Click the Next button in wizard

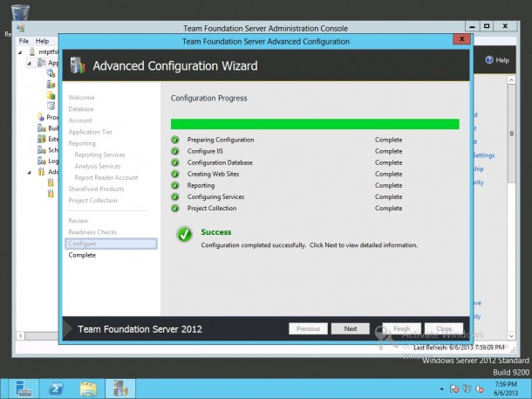pyautogui.click(x=350, y=328)
